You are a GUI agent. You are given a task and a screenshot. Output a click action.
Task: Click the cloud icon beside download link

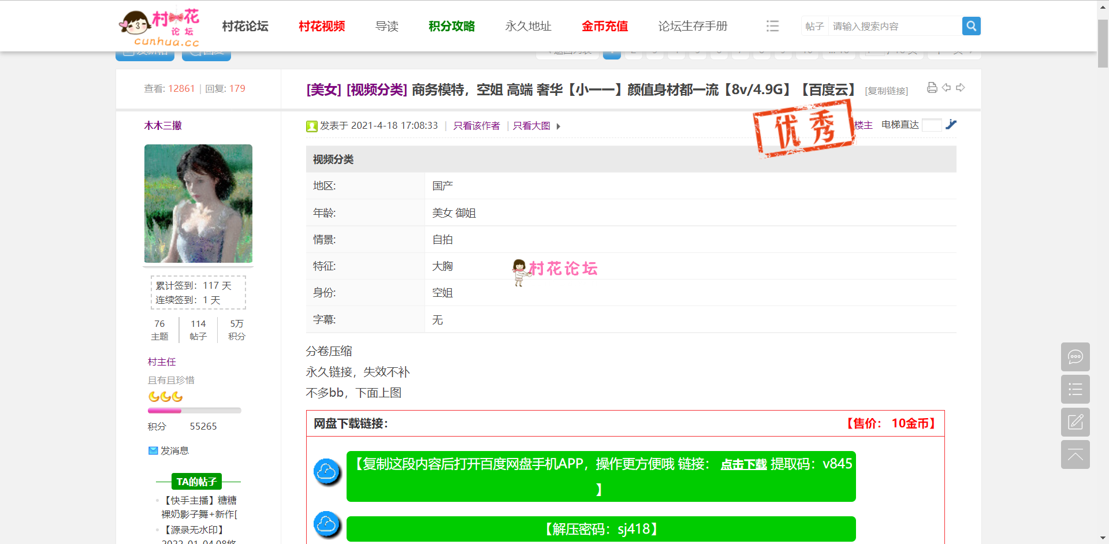pyautogui.click(x=327, y=473)
